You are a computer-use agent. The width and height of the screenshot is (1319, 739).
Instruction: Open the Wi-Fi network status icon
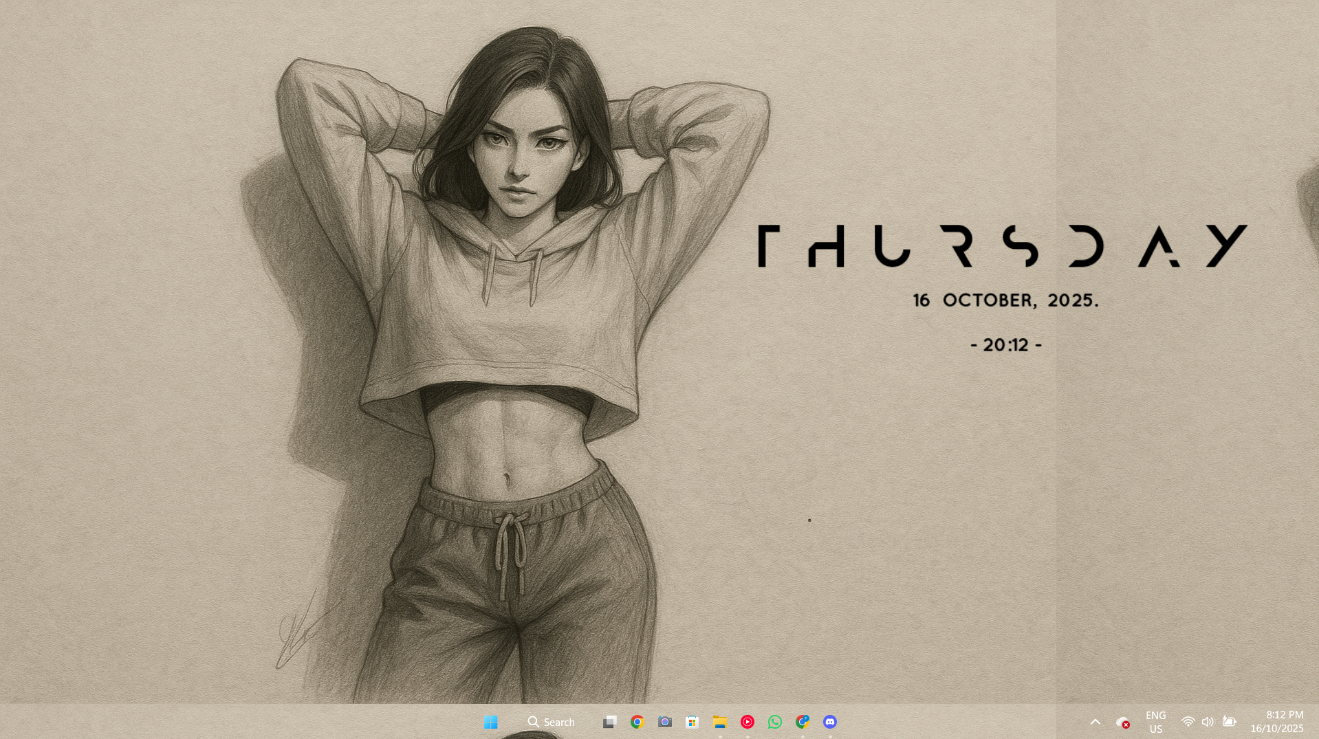coord(1188,722)
